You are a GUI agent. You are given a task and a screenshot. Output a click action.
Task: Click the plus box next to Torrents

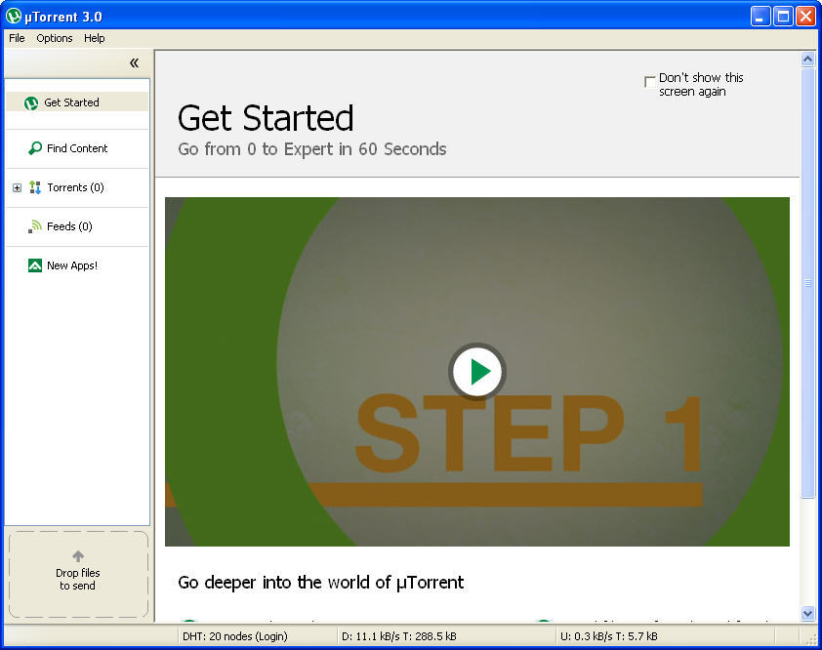[16, 187]
